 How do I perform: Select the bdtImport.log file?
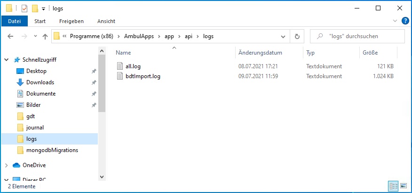(x=143, y=77)
